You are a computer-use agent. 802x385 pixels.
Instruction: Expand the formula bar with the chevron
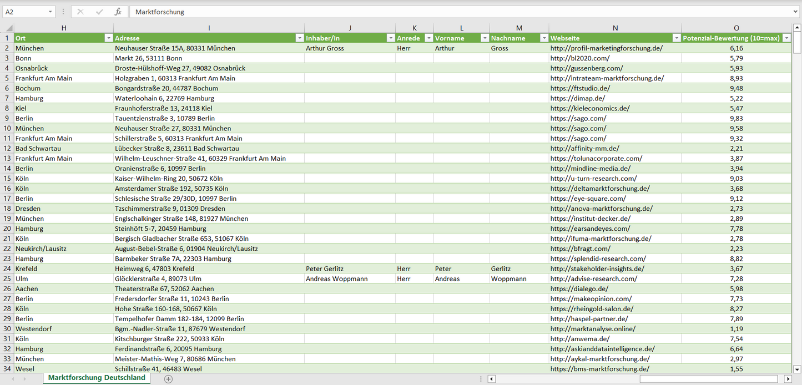(x=796, y=12)
